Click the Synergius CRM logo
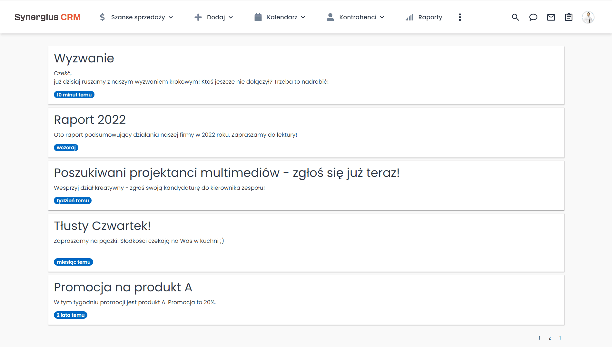 (x=47, y=17)
